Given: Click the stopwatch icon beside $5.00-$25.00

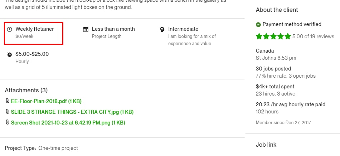Looking at the screenshot, I should 10,54.
